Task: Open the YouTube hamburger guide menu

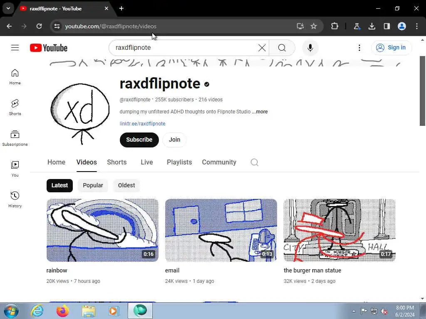Action: pos(15,48)
